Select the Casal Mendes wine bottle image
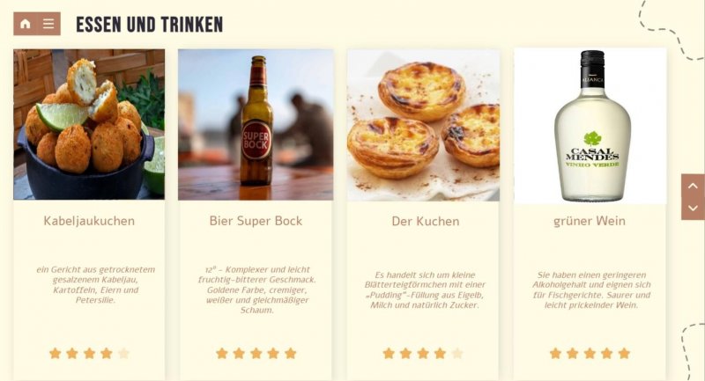This screenshot has width=705, height=381. [x=590, y=126]
